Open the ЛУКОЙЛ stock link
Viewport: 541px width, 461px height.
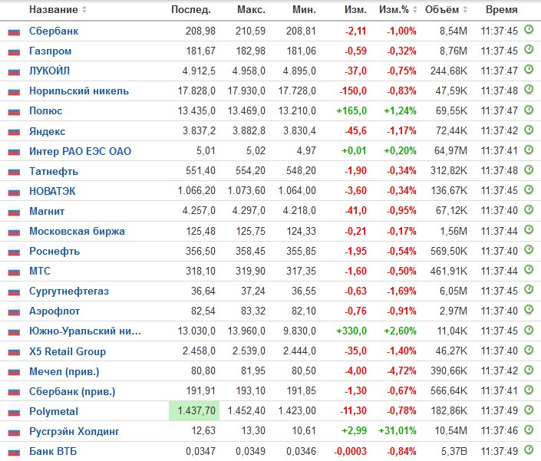49,71
